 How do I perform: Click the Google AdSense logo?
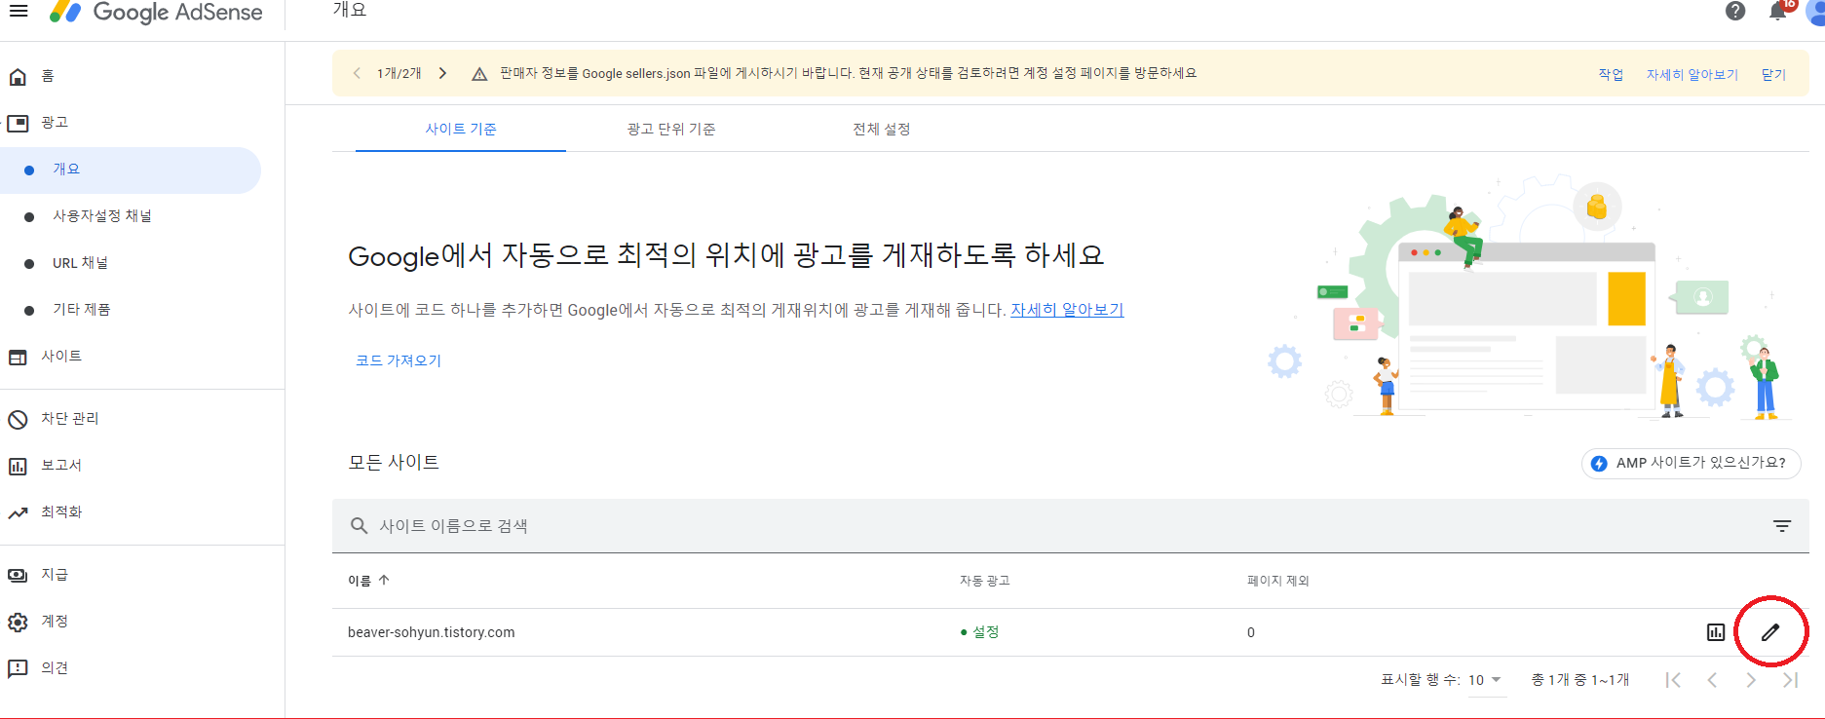point(157,12)
